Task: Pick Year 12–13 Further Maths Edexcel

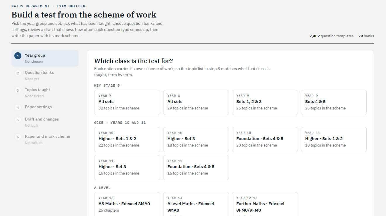Action: coord(265,204)
